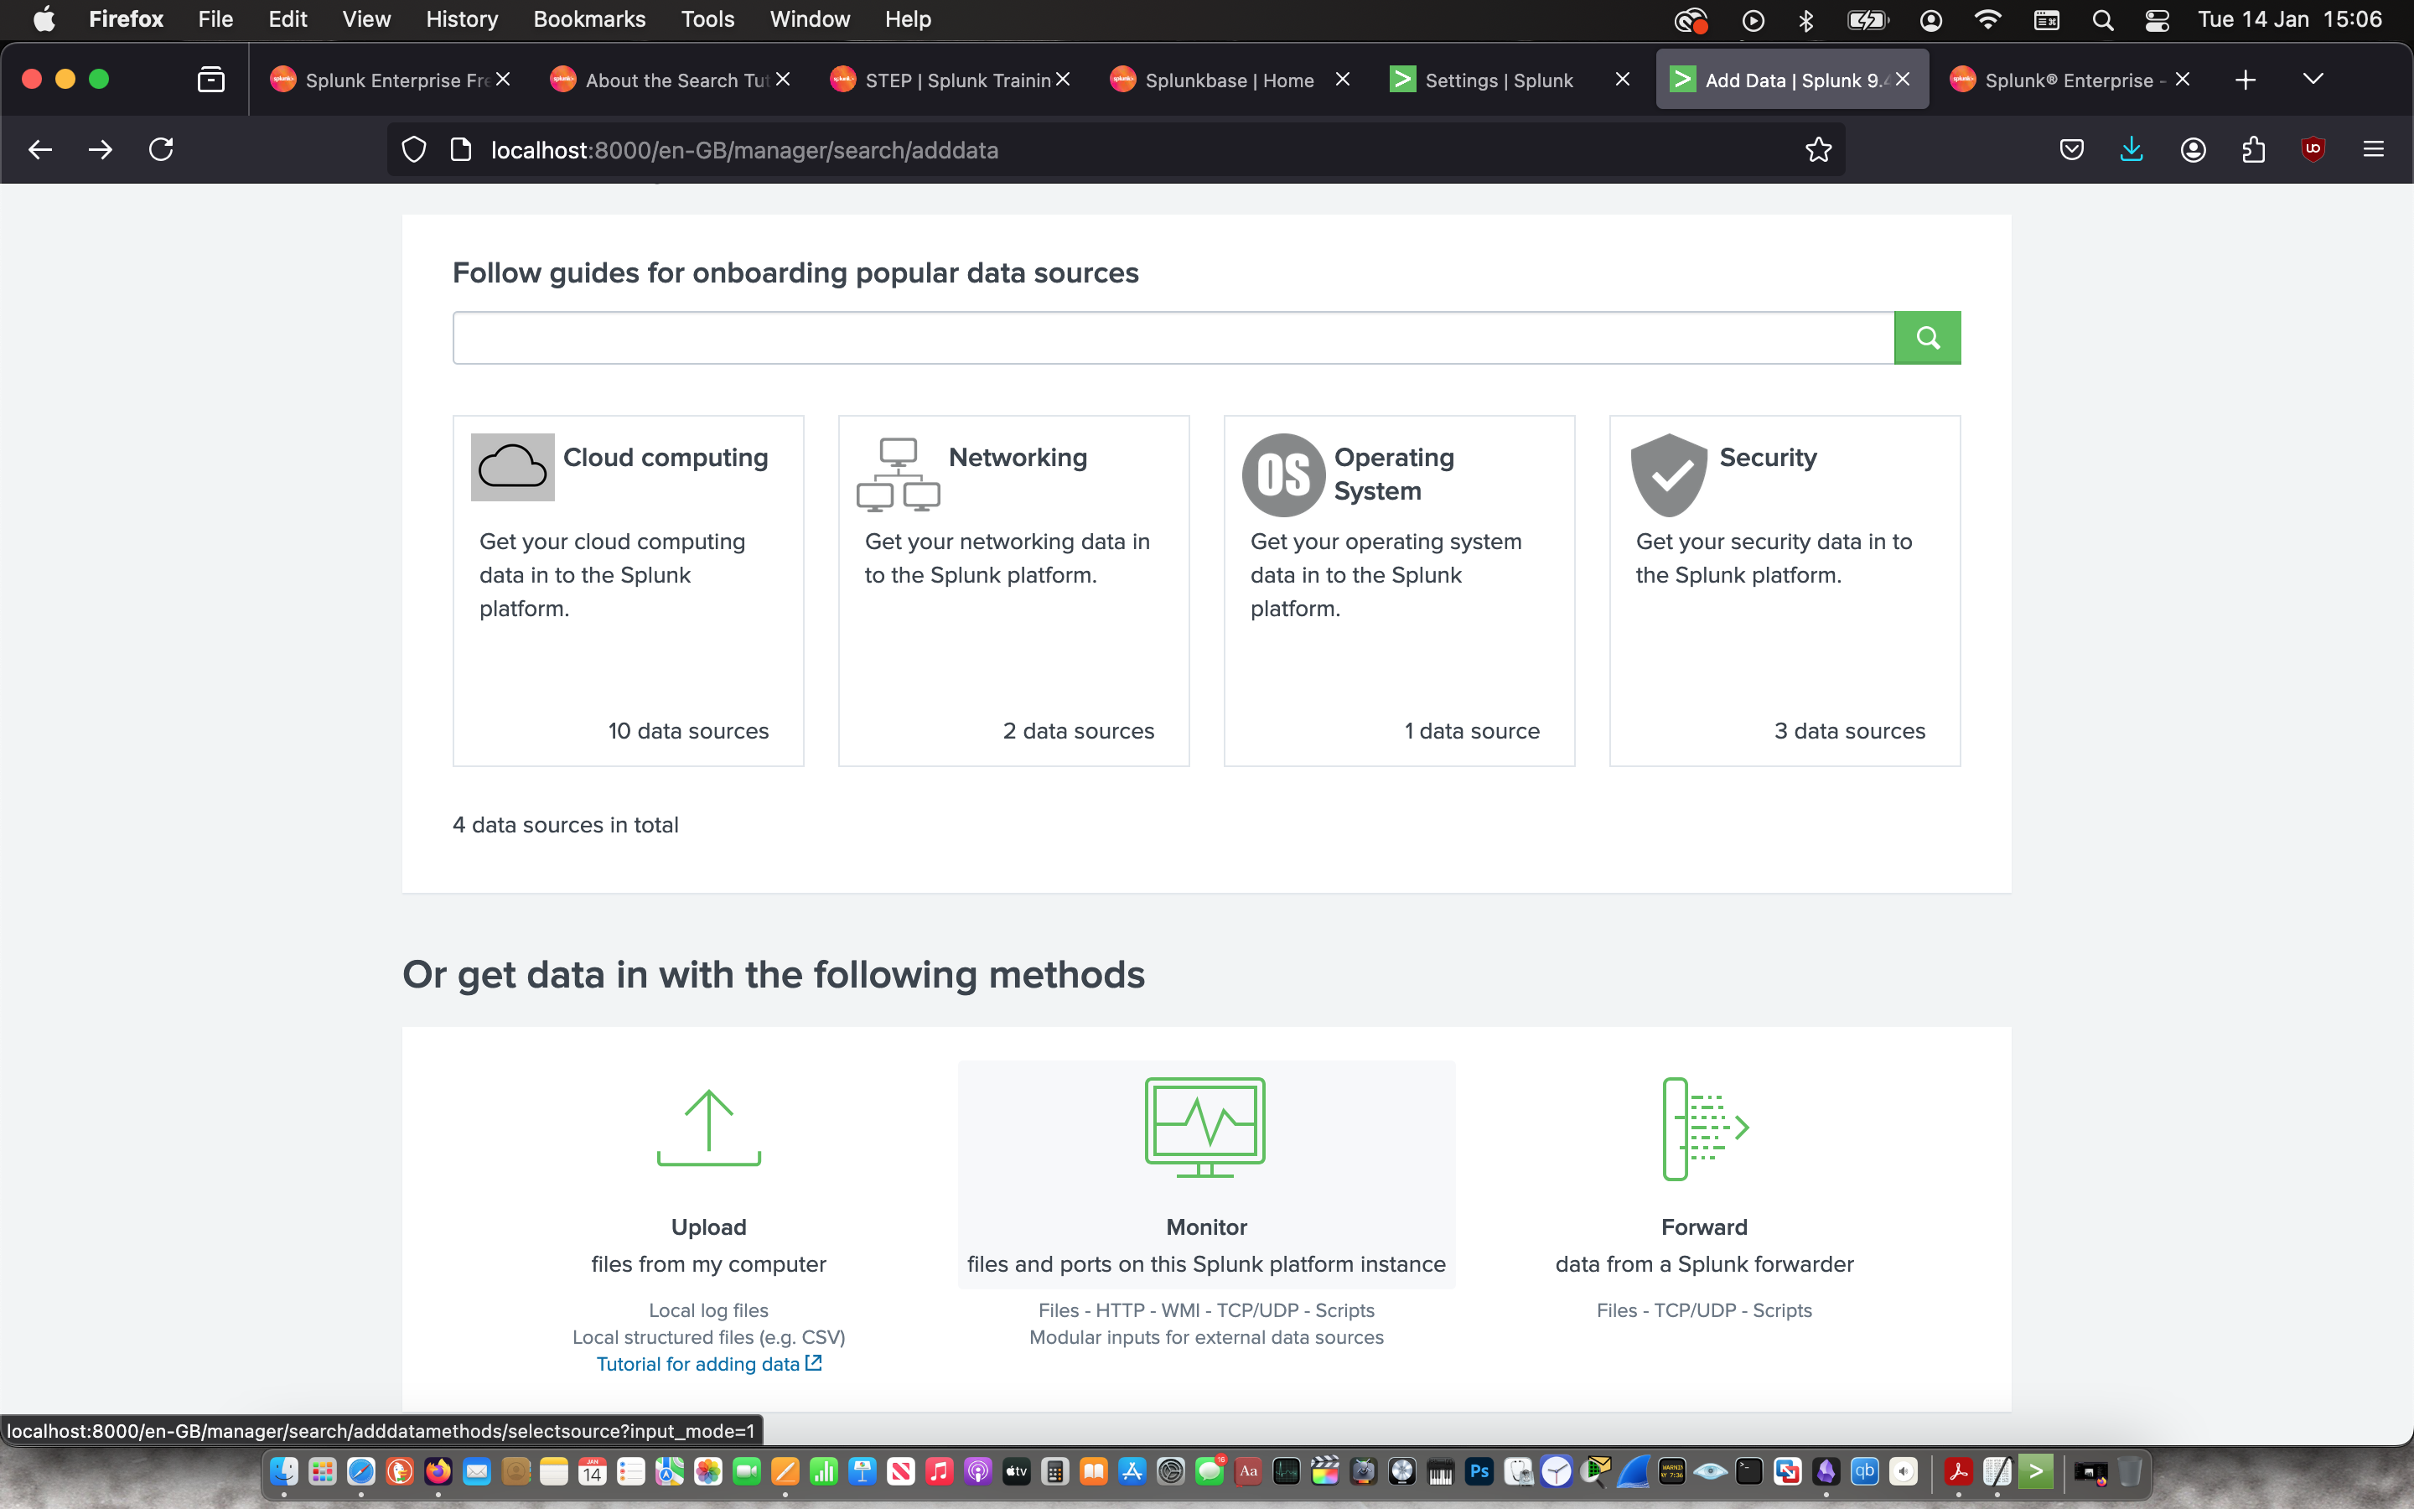Open Firefox downloads panel

click(2132, 150)
